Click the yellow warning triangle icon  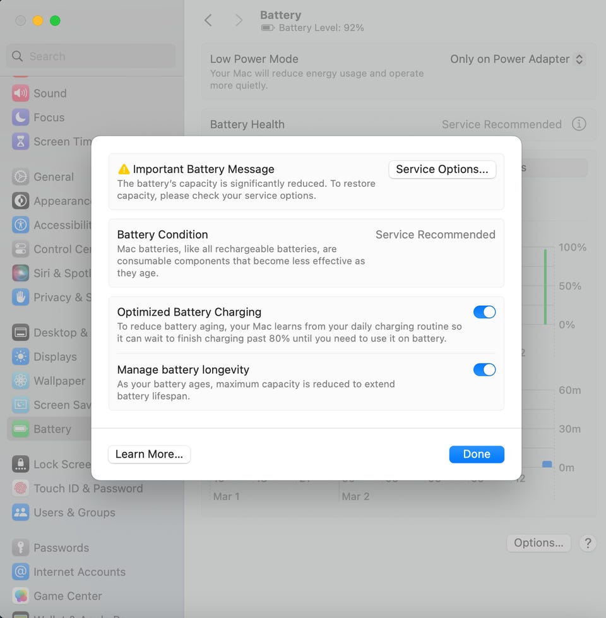tap(124, 169)
